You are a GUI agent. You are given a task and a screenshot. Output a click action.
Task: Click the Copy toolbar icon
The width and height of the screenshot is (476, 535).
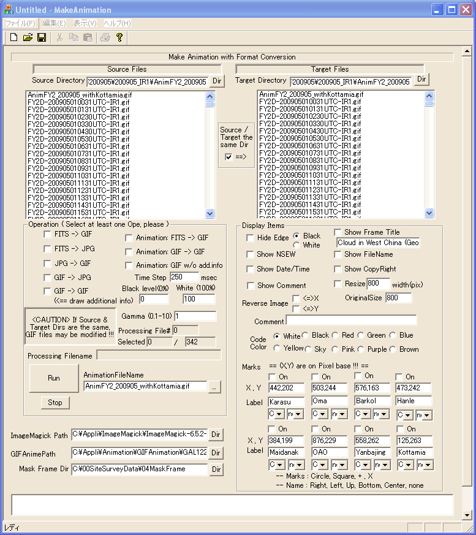(x=74, y=37)
